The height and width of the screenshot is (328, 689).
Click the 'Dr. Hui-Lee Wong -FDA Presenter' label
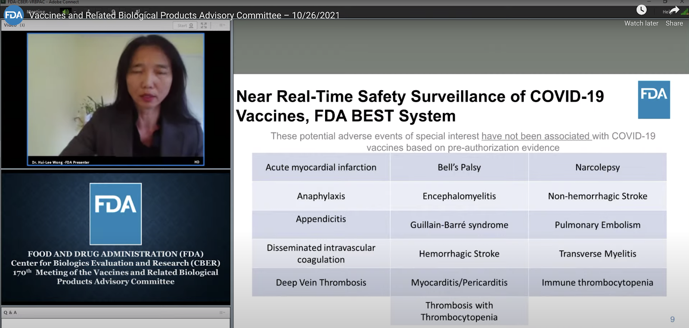(x=61, y=162)
